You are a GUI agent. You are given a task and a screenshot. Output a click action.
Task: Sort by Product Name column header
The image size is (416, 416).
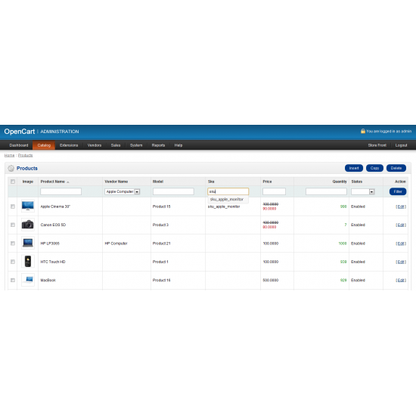point(52,182)
